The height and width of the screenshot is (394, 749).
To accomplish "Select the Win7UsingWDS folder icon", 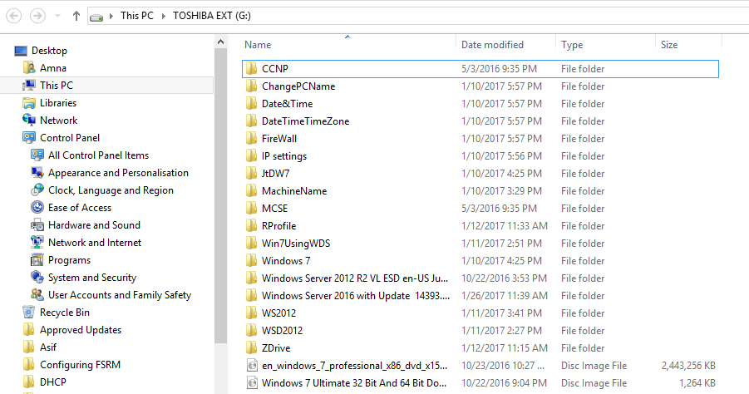I will pos(252,243).
